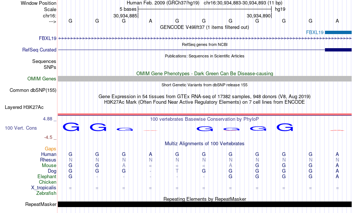This screenshot has width=352, height=213.
Task: Click 'Short Genetic Variants from dbSNP release 155'
Action: click(x=205, y=85)
